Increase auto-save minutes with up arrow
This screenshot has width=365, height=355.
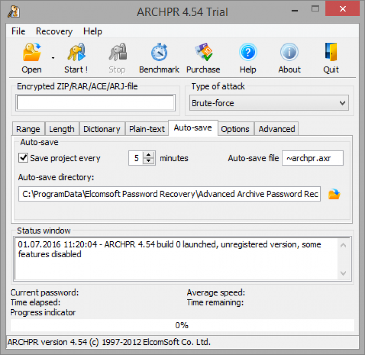pyautogui.click(x=148, y=155)
